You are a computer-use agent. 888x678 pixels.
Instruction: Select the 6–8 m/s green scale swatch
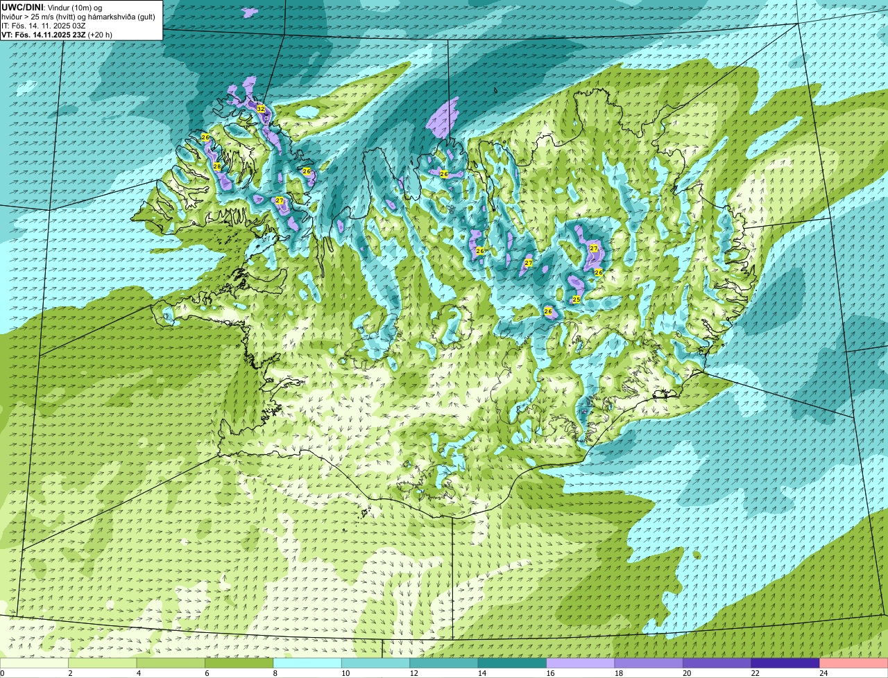(x=239, y=663)
